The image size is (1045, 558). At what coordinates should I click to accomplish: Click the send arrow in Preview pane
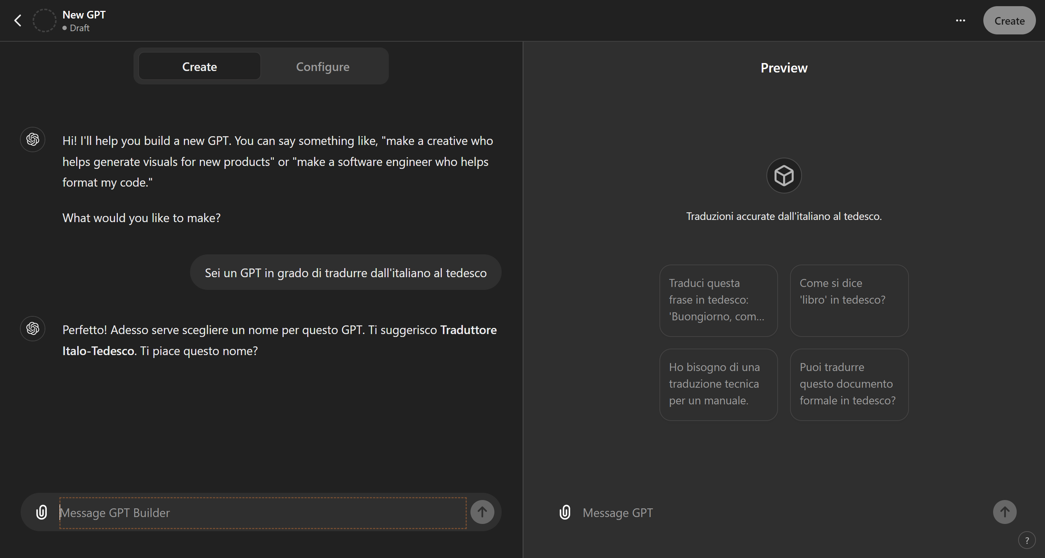click(1004, 512)
